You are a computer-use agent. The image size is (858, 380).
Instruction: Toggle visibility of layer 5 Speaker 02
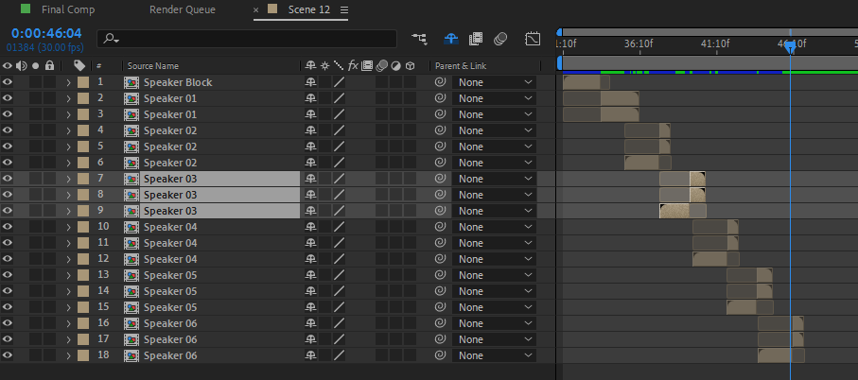coord(8,147)
